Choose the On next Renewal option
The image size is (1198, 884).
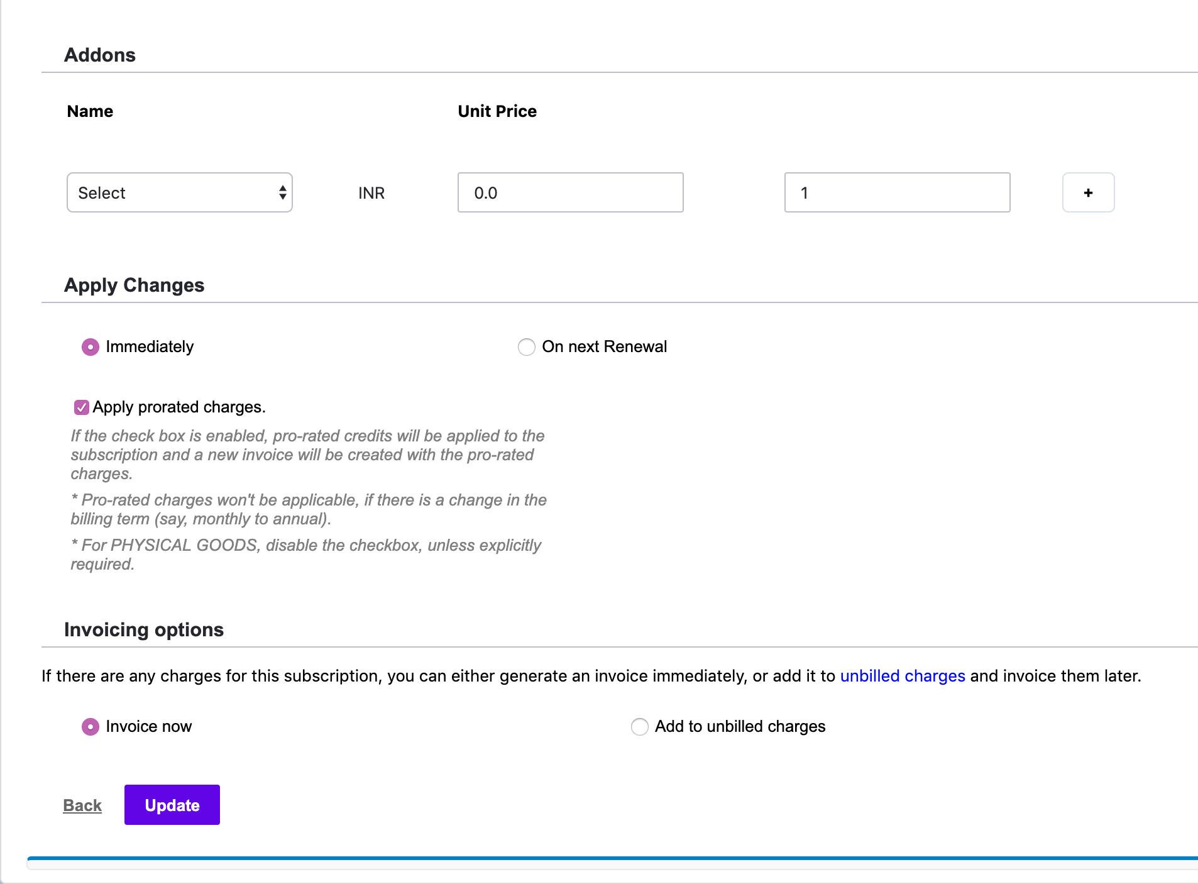click(527, 347)
